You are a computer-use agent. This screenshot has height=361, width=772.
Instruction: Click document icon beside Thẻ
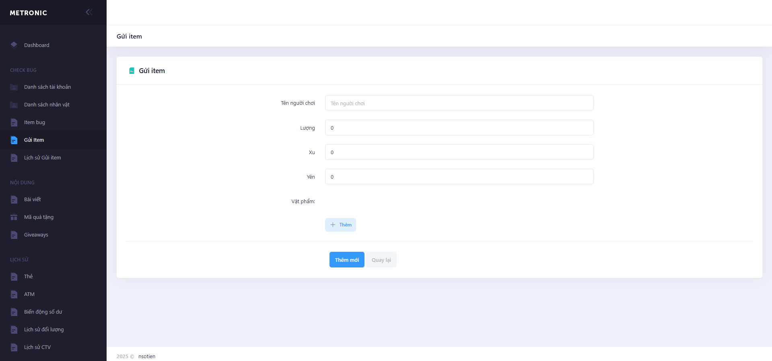pos(14,277)
